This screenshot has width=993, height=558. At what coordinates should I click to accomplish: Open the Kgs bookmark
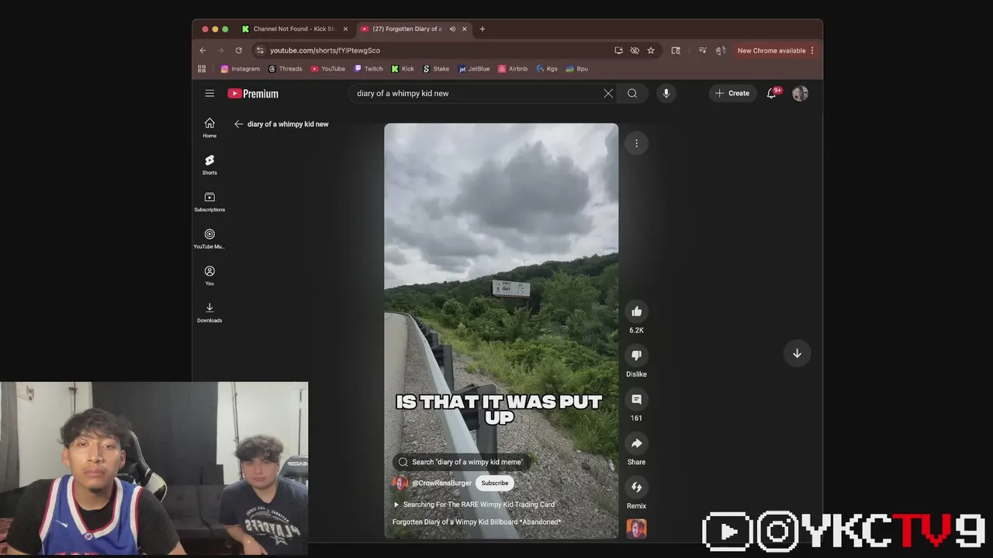tap(546, 69)
